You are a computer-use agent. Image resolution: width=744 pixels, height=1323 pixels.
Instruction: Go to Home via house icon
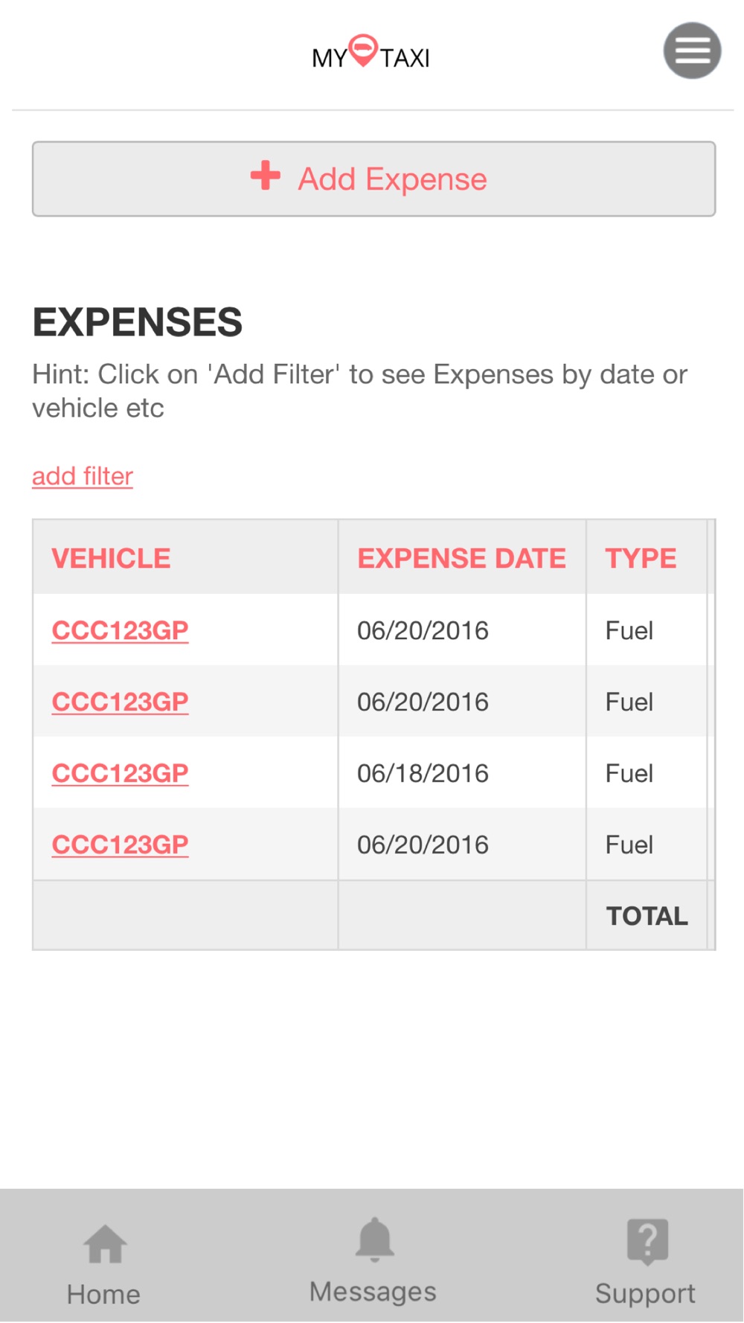click(105, 1244)
